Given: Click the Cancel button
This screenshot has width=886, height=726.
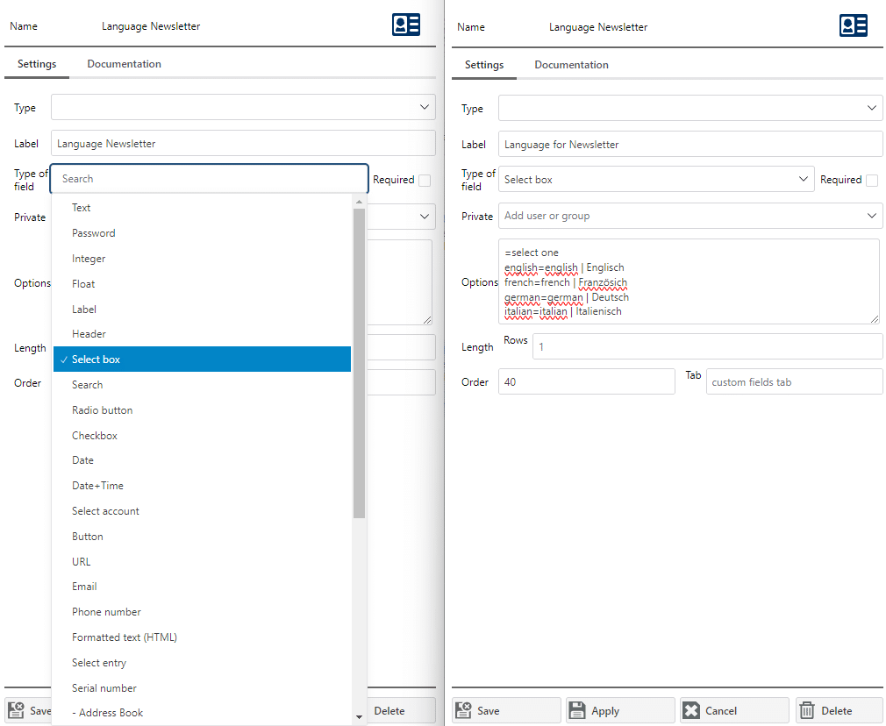Looking at the screenshot, I should [x=733, y=710].
